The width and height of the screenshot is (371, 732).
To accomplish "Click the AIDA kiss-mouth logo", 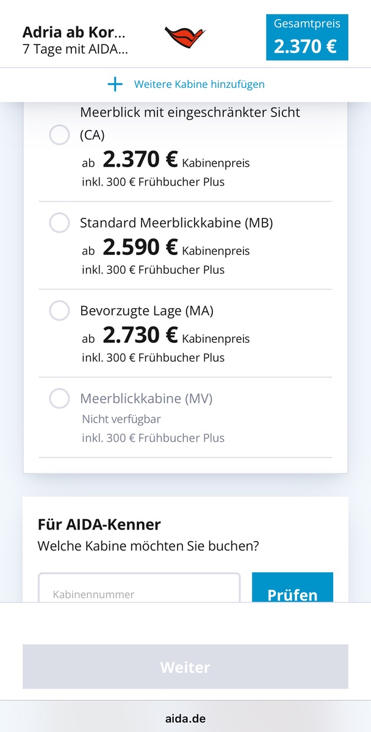I will [x=184, y=37].
